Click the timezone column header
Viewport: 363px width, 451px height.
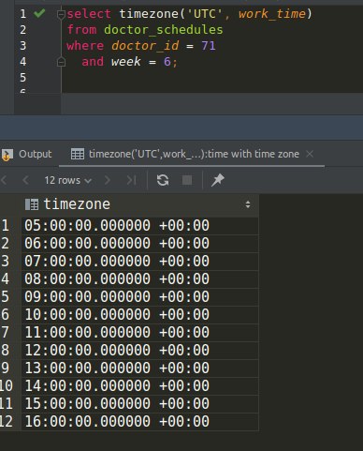(140, 204)
